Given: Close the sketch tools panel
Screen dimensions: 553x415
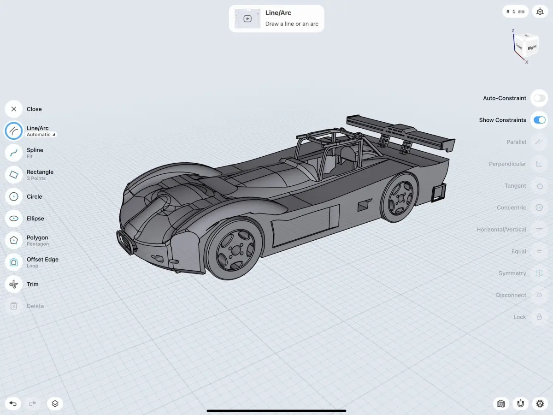Looking at the screenshot, I should 14,109.
